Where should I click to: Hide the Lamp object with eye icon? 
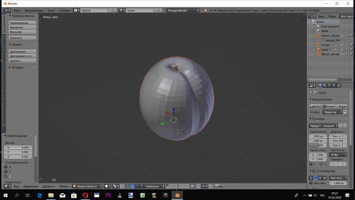342,49
